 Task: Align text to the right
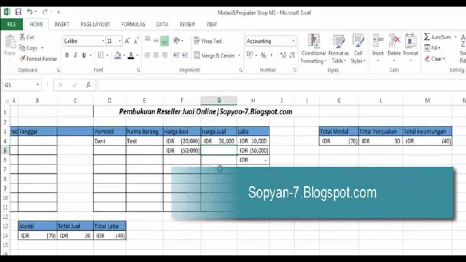(x=165, y=56)
